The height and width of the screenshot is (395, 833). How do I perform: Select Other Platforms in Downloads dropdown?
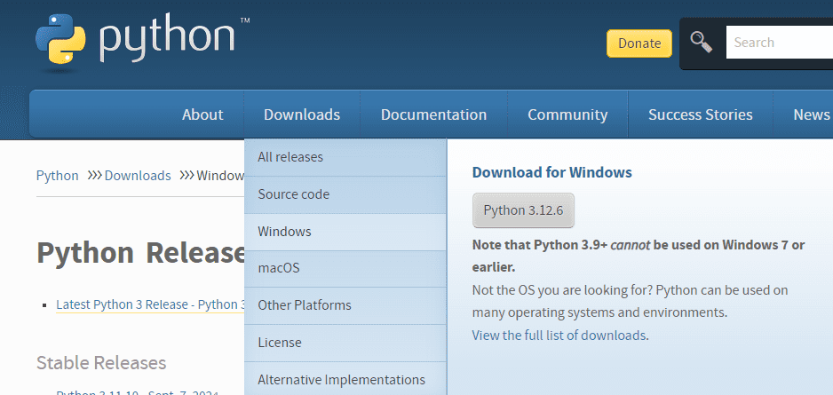tap(345, 305)
